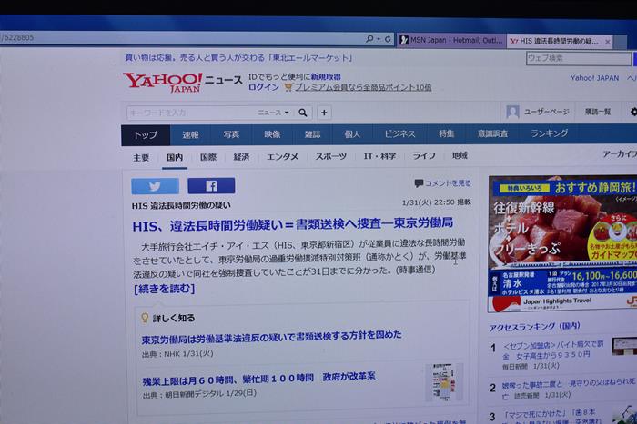Image resolution: width=637 pixels, height=424 pixels.
Task: Open the ユーザーページ link
Action: tap(546, 112)
